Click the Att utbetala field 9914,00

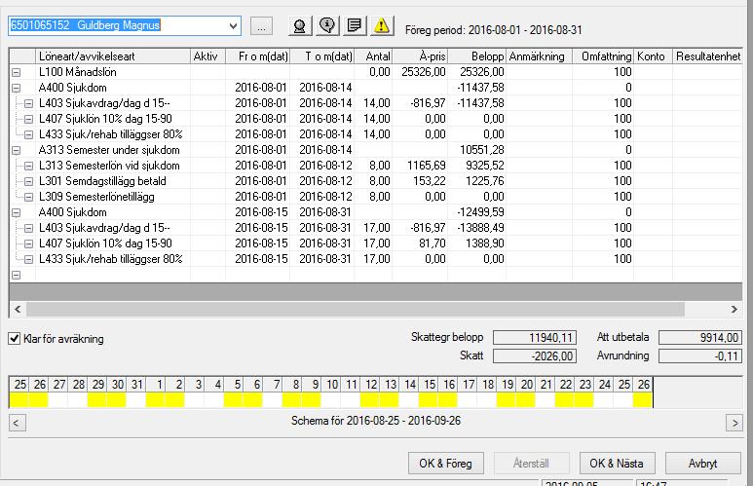(x=700, y=338)
